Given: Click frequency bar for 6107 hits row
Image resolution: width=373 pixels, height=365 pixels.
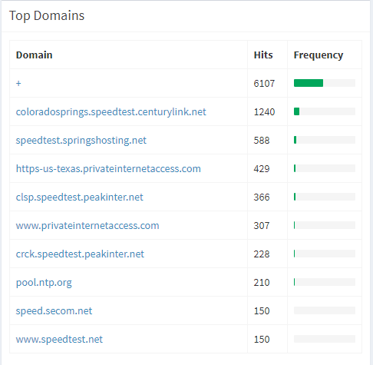Looking at the screenshot, I should (325, 83).
